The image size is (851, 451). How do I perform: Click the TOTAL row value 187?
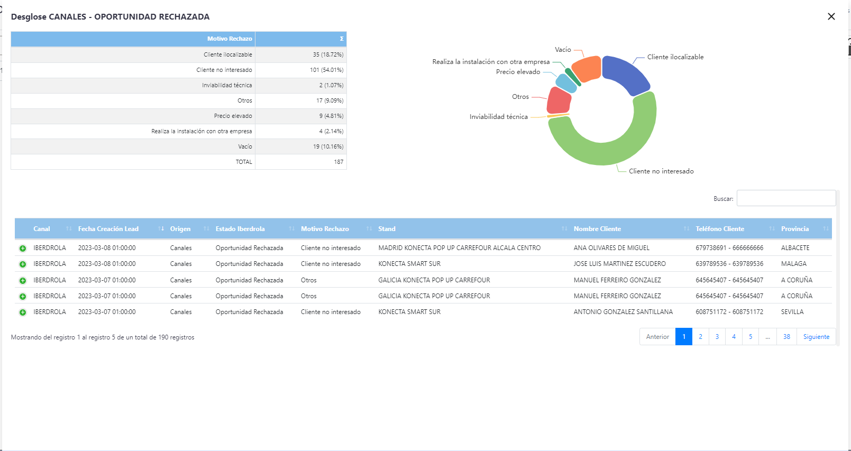tap(339, 162)
